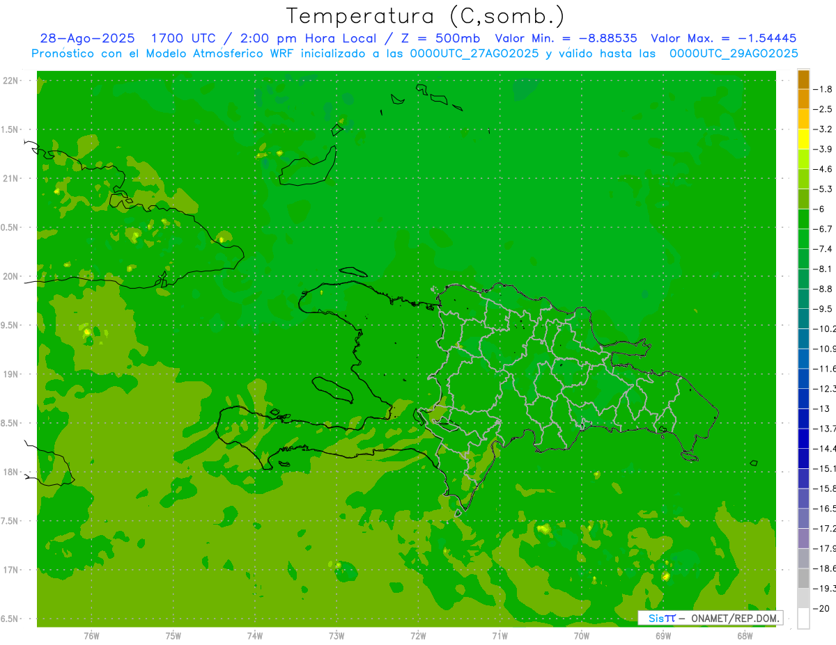Click the "69W" longitude label
The width and height of the screenshot is (836, 645).
tap(663, 636)
